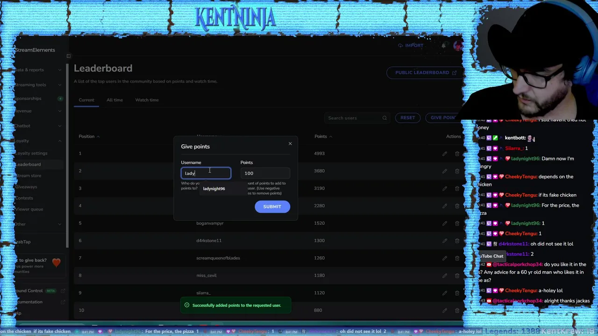Image resolution: width=598 pixels, height=336 pixels.
Task: Select the ladynight96 autocomplete suggestion
Action: (214, 189)
